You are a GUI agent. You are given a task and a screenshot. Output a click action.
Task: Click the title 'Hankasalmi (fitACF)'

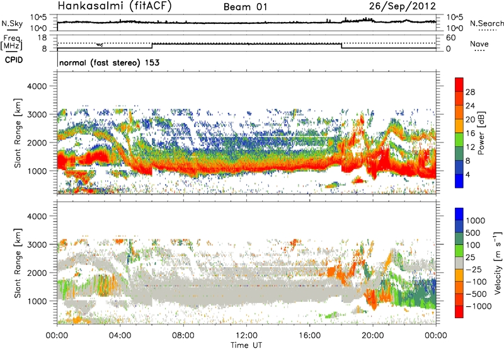(115, 6)
